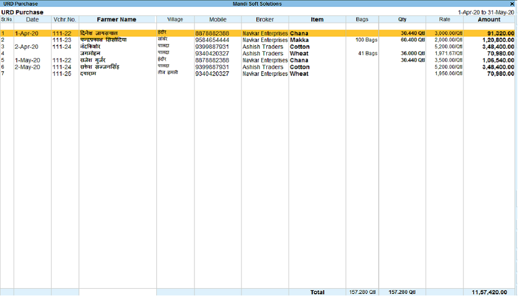Select the 1-May-20 date entry
This screenshot has width=528, height=297.
(x=27, y=60)
